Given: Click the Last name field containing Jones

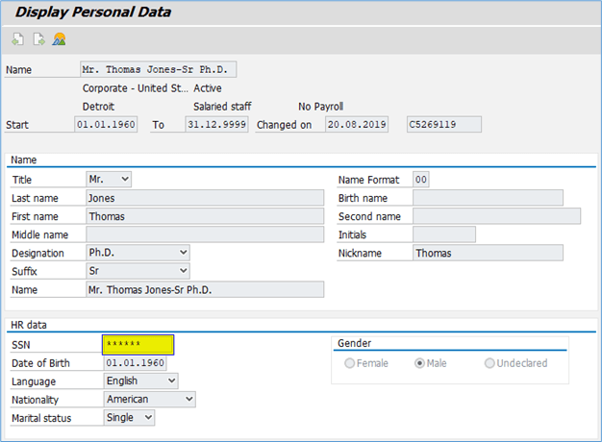Looking at the screenshot, I should click(205, 198).
